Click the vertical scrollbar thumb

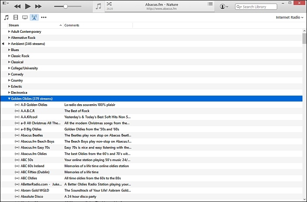tap(304, 38)
